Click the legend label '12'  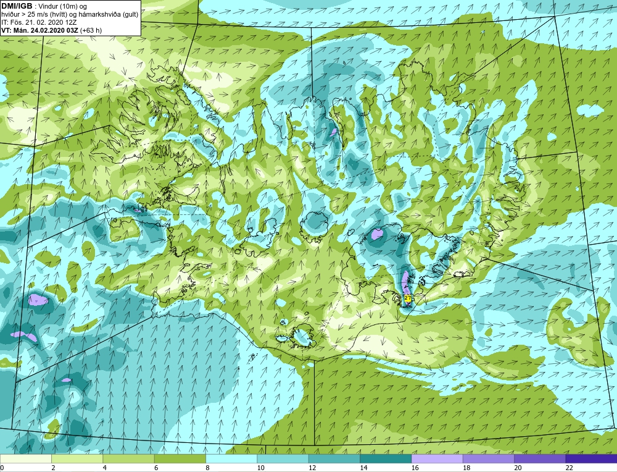(312, 468)
